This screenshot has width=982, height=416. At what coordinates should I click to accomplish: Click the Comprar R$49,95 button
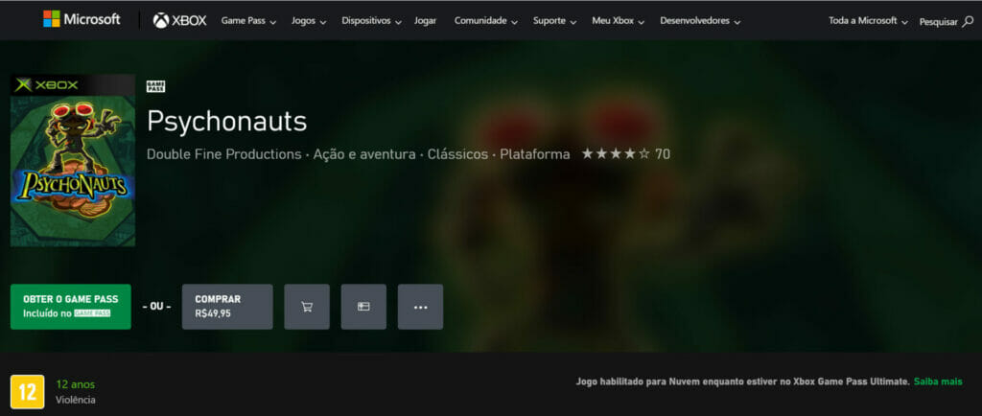[227, 306]
